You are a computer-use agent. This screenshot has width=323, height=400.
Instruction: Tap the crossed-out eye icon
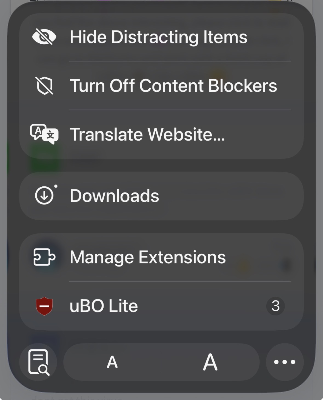44,37
